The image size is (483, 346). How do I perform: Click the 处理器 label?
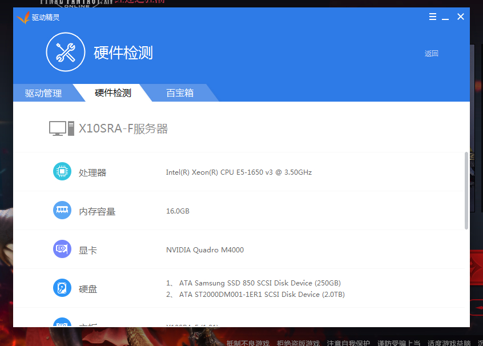pyautogui.click(x=92, y=172)
